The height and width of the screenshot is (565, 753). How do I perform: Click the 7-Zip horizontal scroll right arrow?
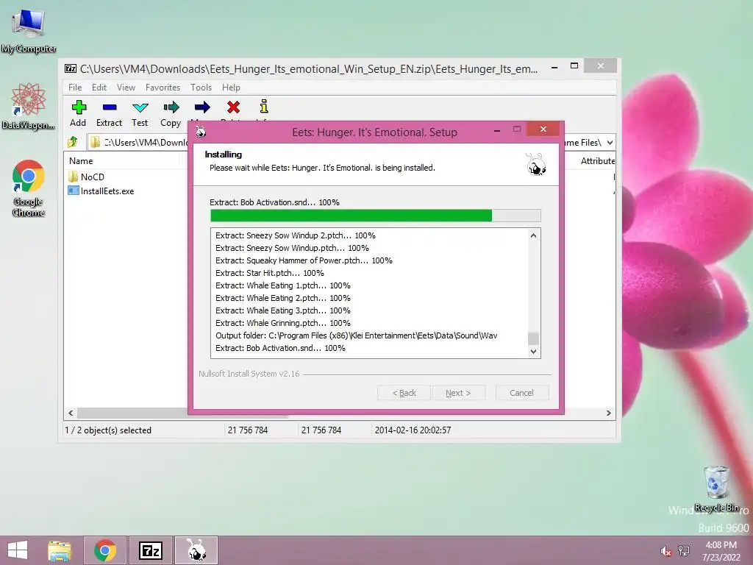point(608,413)
